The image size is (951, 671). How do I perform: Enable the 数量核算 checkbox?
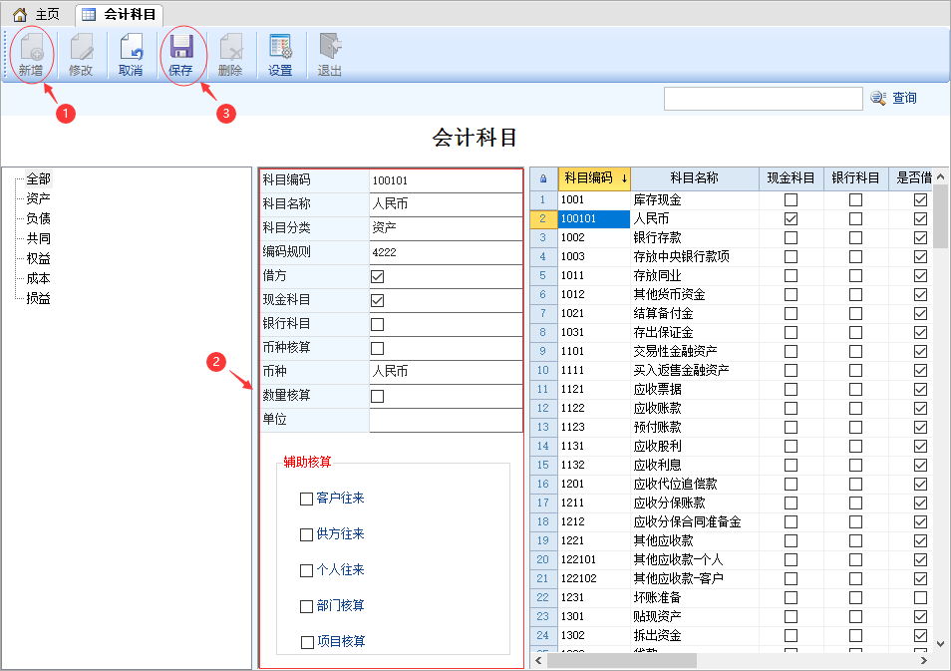(377, 396)
